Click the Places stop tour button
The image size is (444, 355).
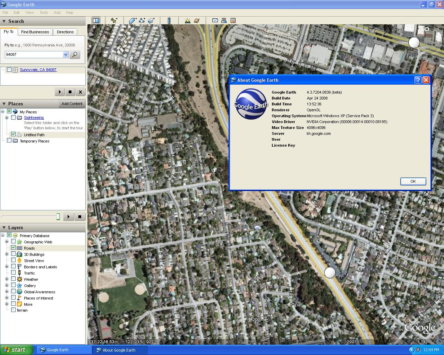click(80, 217)
